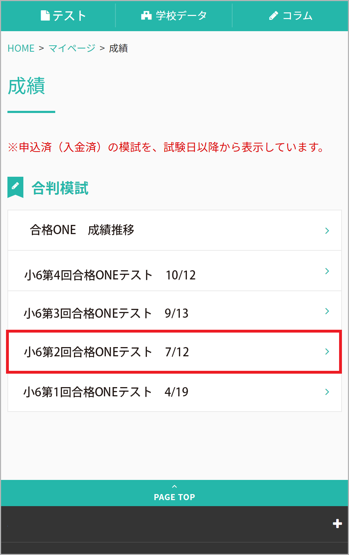Click the chevron on 合格ONE 成績推移 row
The width and height of the screenshot is (349, 555).
pos(327,231)
